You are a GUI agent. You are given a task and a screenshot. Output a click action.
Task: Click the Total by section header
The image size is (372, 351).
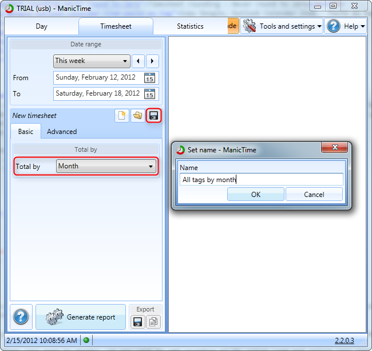pyautogui.click(x=86, y=149)
